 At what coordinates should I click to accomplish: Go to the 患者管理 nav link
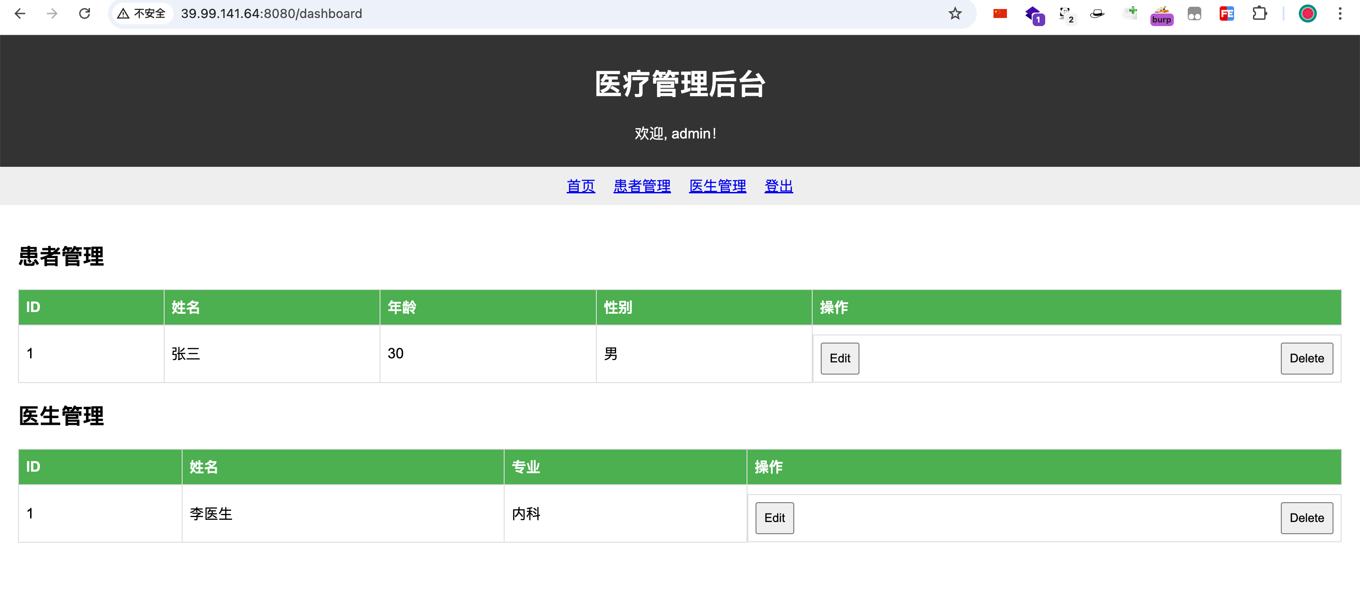[x=641, y=186]
